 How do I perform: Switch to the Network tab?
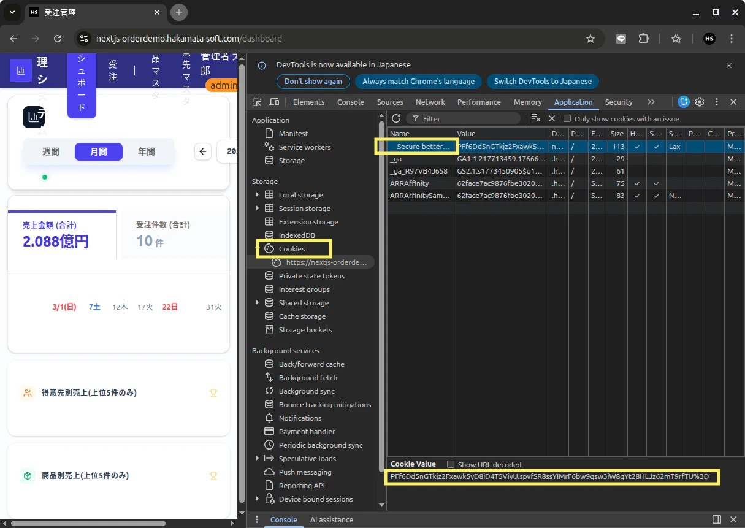point(430,102)
